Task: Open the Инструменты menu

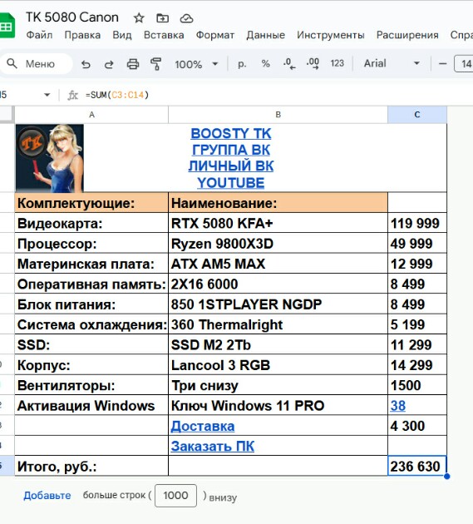Action: pos(331,35)
